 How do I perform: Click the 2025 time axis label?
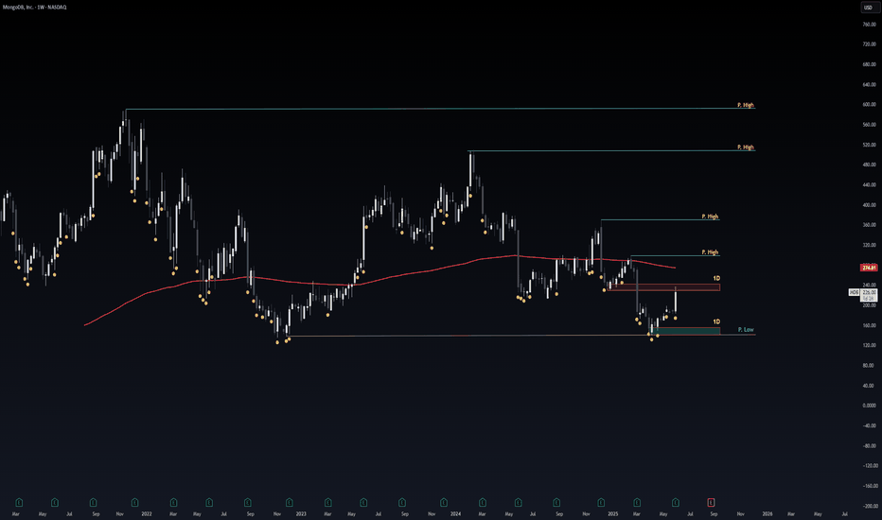[613, 513]
